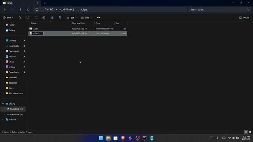Open the New item dropdown
The width and height of the screenshot is (253, 142).
click(8, 17)
